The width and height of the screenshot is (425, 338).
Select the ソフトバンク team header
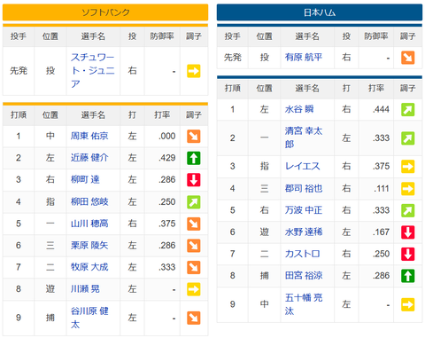pyautogui.click(x=105, y=12)
